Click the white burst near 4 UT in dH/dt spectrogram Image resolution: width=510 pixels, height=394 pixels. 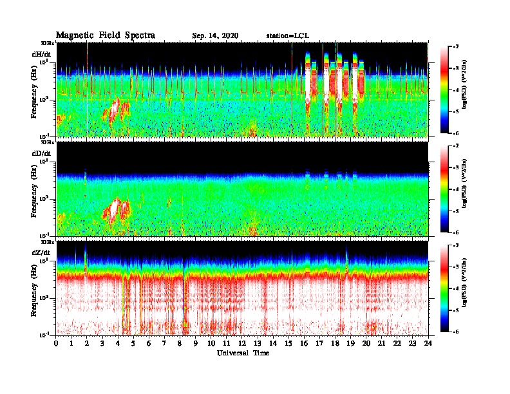coord(114,111)
